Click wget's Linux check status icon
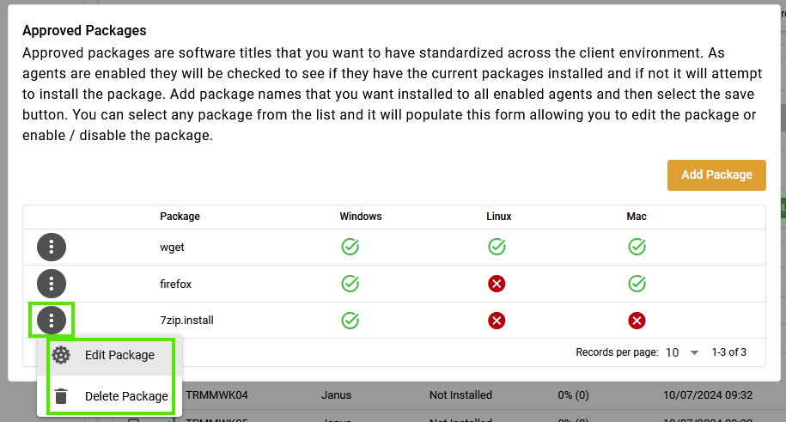This screenshot has width=786, height=422. click(497, 247)
